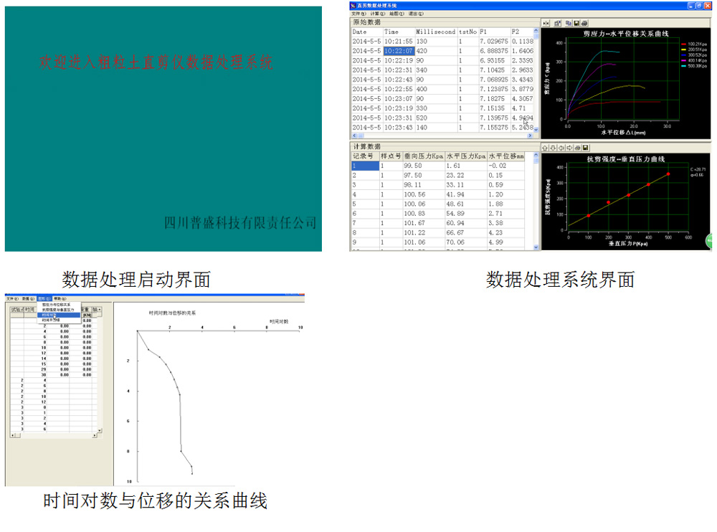
Task: Click cell value 99.50 in computed data
Action: coord(424,166)
